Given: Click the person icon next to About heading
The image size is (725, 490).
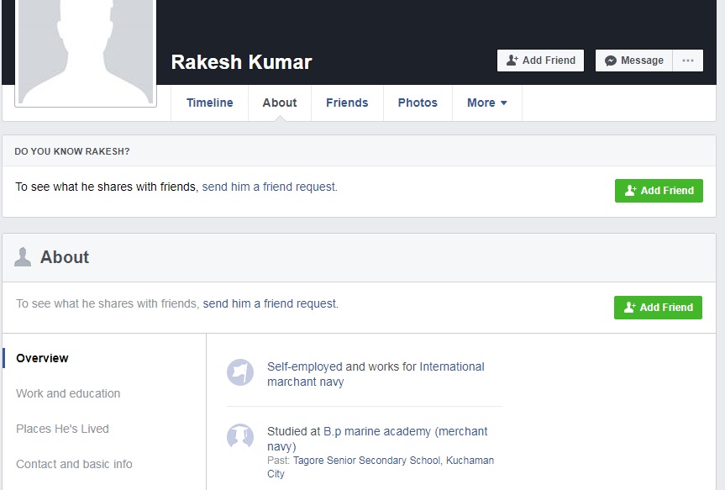Looking at the screenshot, I should (x=23, y=257).
